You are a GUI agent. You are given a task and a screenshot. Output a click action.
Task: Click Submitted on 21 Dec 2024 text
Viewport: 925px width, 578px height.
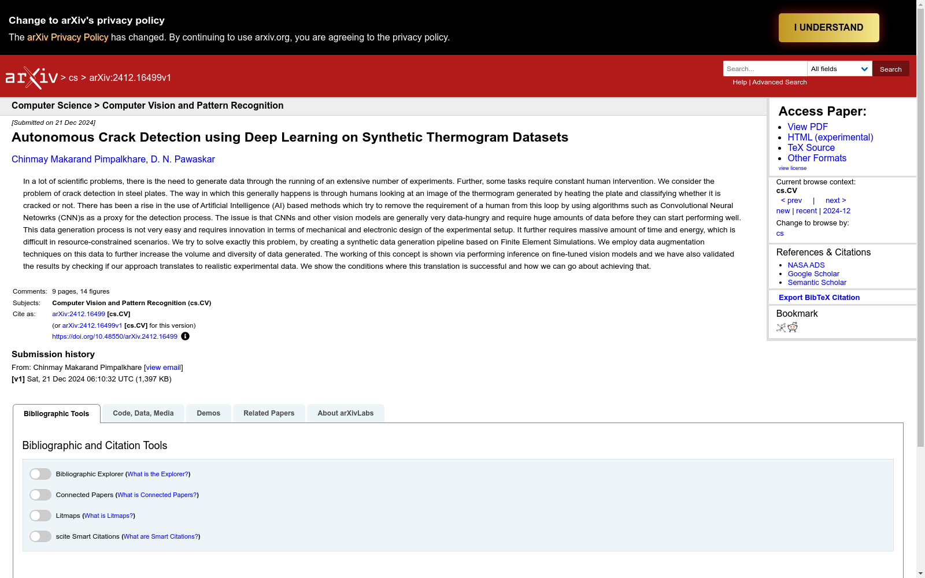point(54,123)
